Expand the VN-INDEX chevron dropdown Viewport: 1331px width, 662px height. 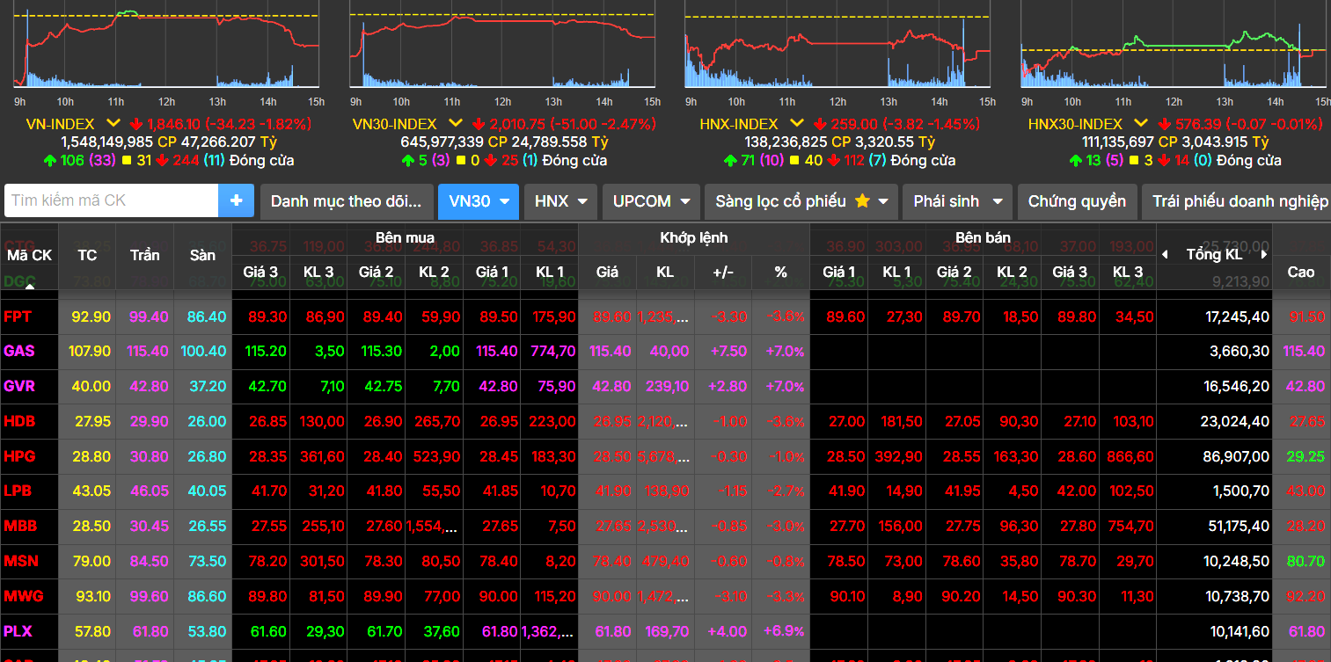pyautogui.click(x=113, y=124)
